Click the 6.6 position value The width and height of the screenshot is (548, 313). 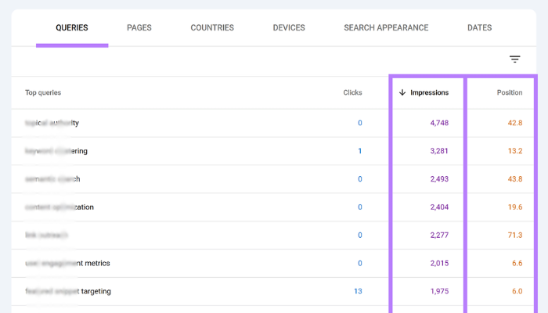[517, 263]
